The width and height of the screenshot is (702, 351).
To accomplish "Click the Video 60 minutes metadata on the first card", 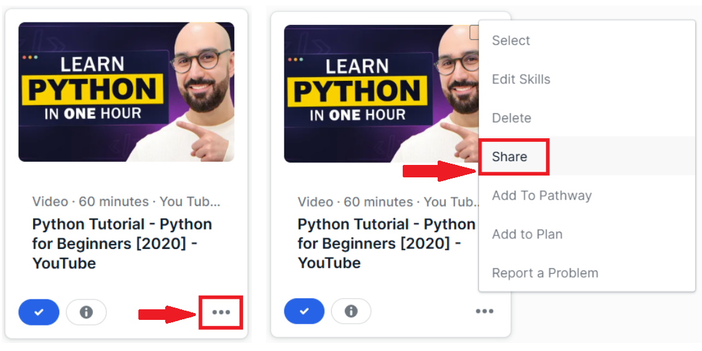I will pyautogui.click(x=126, y=202).
